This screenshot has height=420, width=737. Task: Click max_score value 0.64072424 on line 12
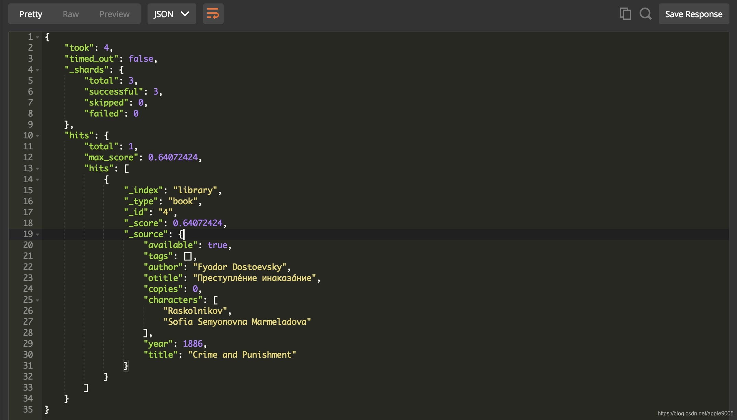pyautogui.click(x=173, y=157)
